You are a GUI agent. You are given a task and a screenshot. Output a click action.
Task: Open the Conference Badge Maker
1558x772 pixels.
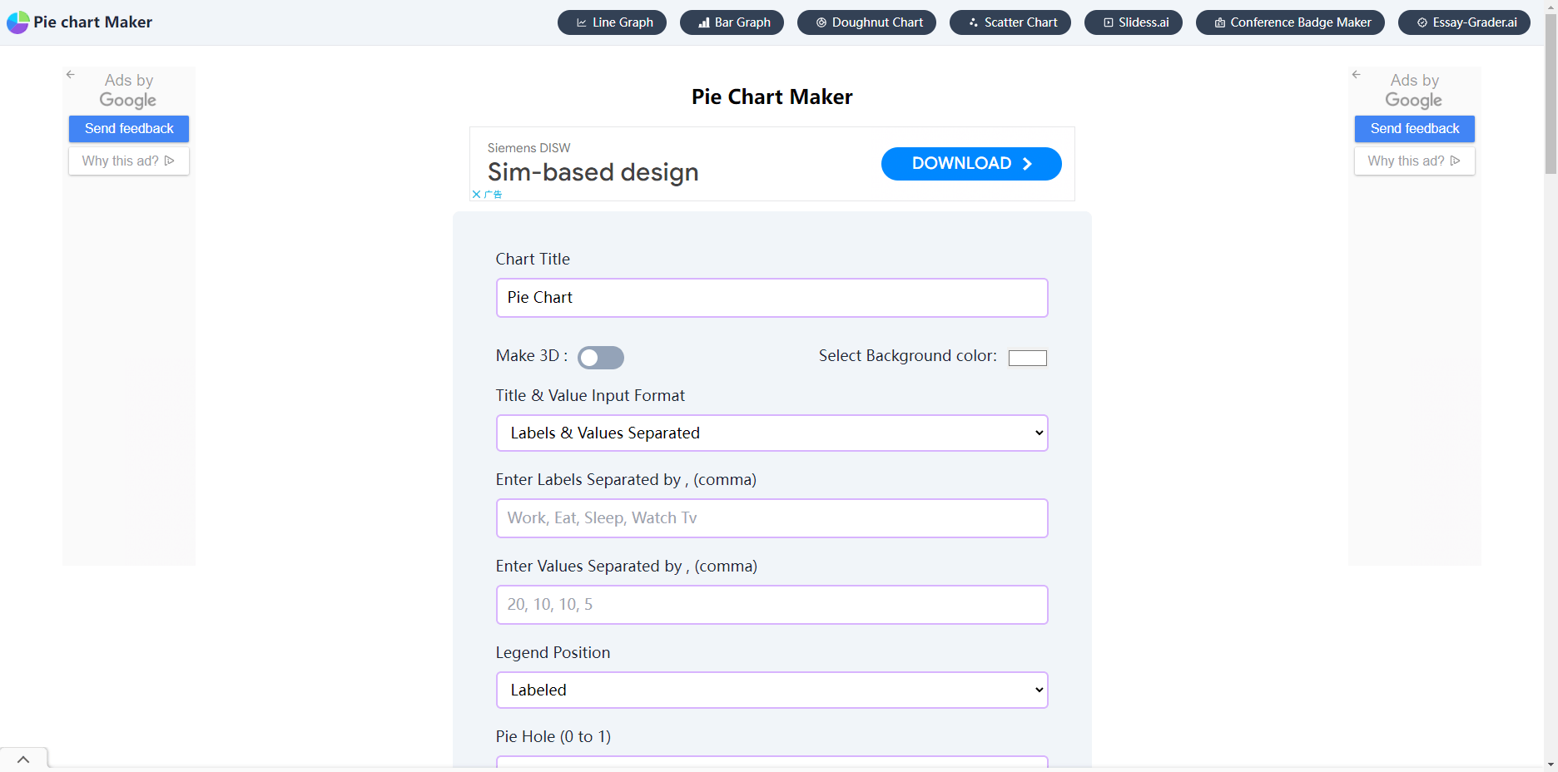tap(1290, 22)
